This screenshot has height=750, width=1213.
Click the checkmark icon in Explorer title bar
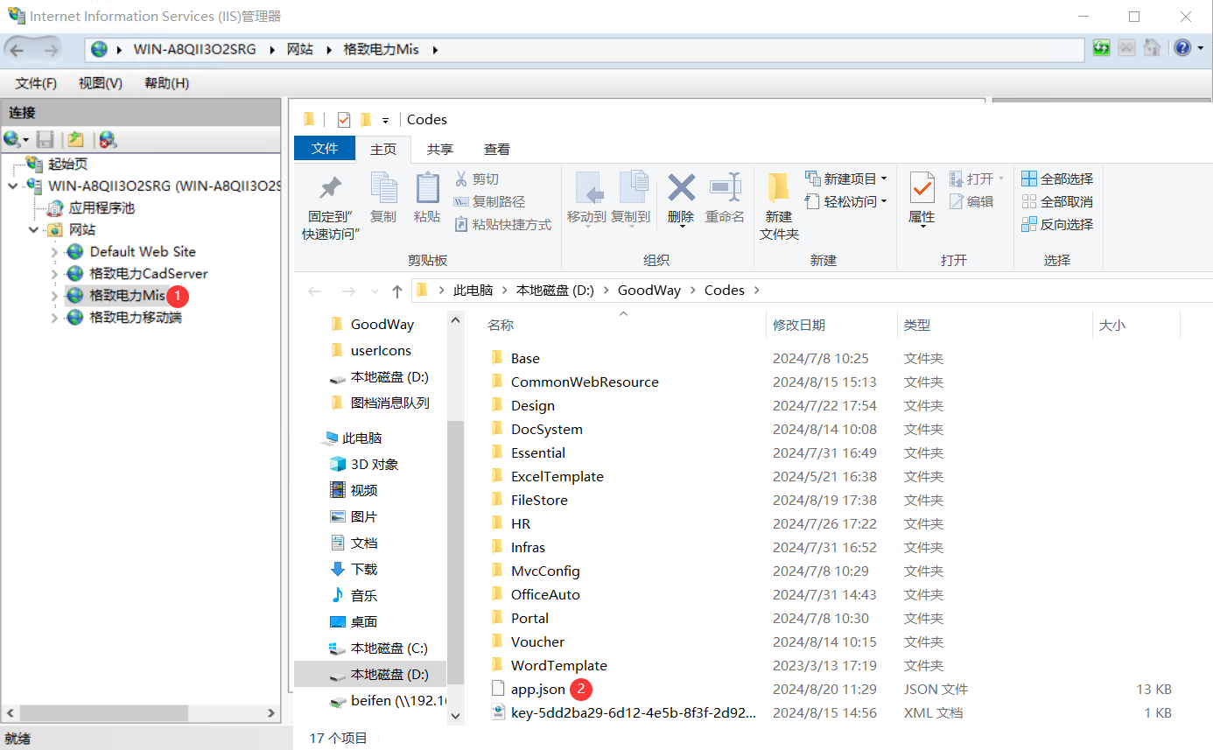(344, 120)
